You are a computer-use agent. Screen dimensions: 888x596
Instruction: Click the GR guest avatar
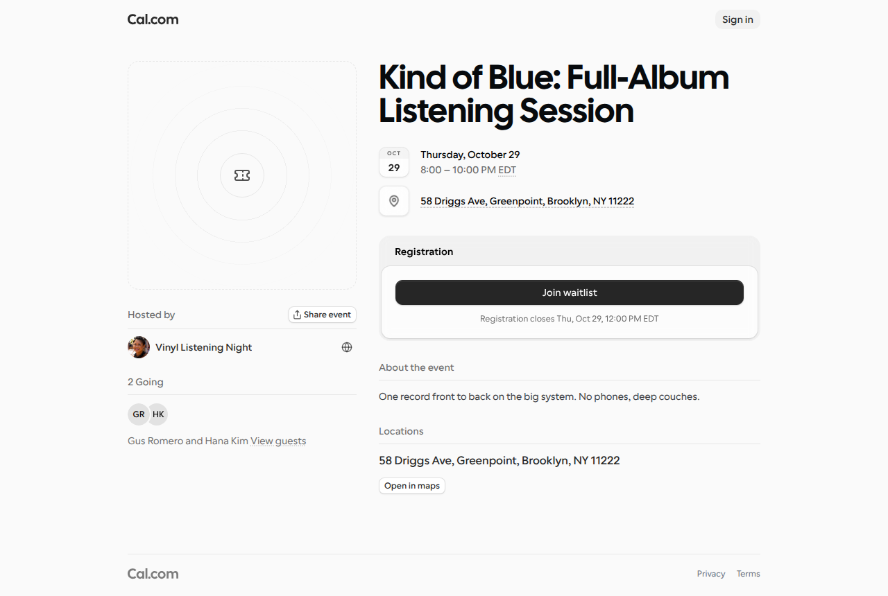139,414
